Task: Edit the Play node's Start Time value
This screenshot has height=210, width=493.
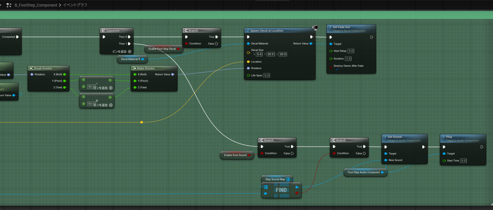Action: (x=463, y=160)
